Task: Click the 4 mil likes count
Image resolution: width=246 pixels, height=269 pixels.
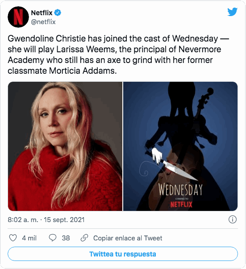Action: pos(29,238)
